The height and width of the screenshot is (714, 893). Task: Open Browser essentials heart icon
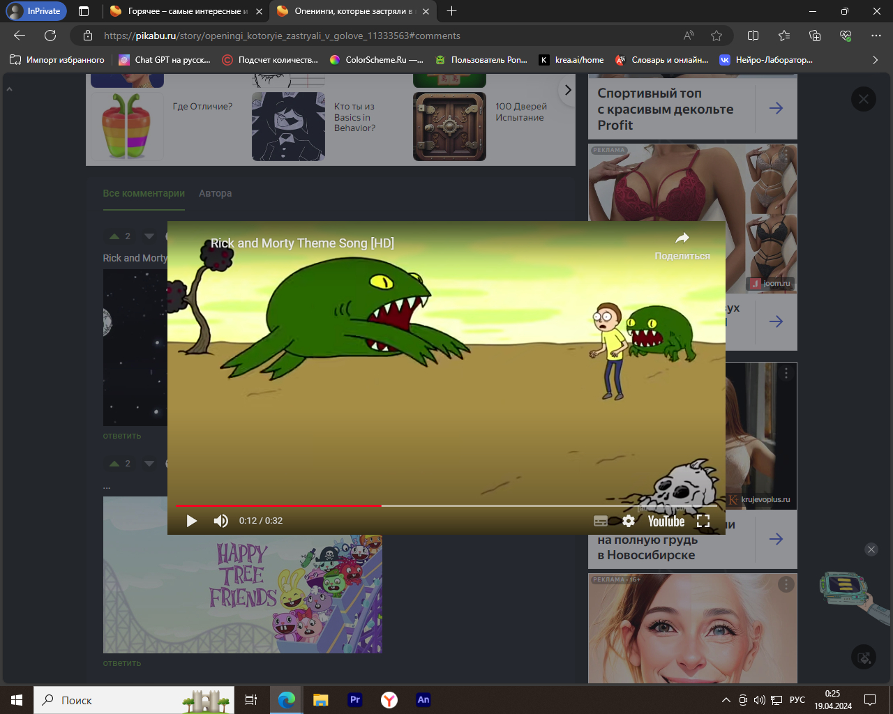pos(846,36)
